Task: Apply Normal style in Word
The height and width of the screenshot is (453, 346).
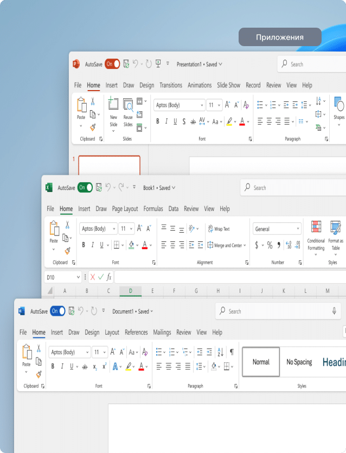Action: tap(261, 362)
